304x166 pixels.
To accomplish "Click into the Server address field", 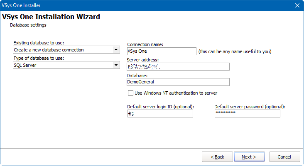I will click(178, 66).
